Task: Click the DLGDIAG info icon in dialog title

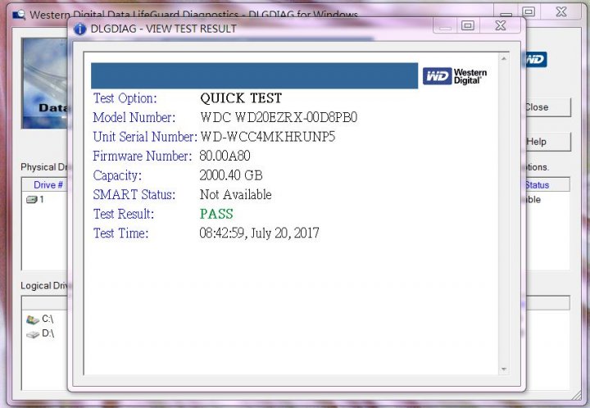Action: 79,29
